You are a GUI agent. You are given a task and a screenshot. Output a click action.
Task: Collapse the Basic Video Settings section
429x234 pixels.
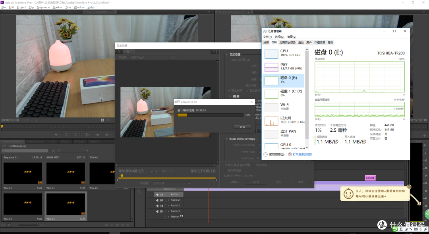[226, 139]
